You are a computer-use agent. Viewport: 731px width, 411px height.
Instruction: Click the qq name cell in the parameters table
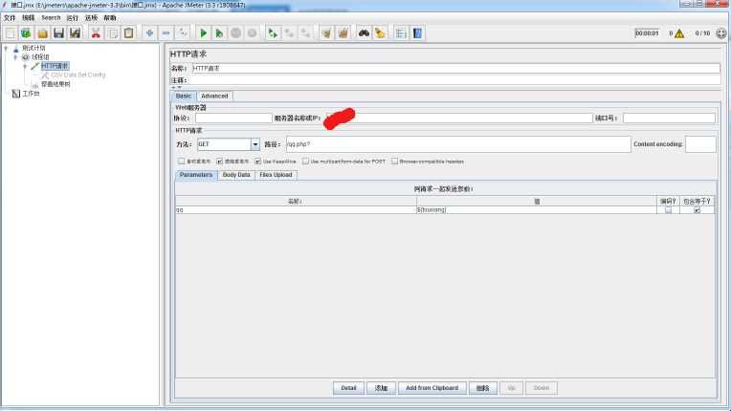(296, 210)
